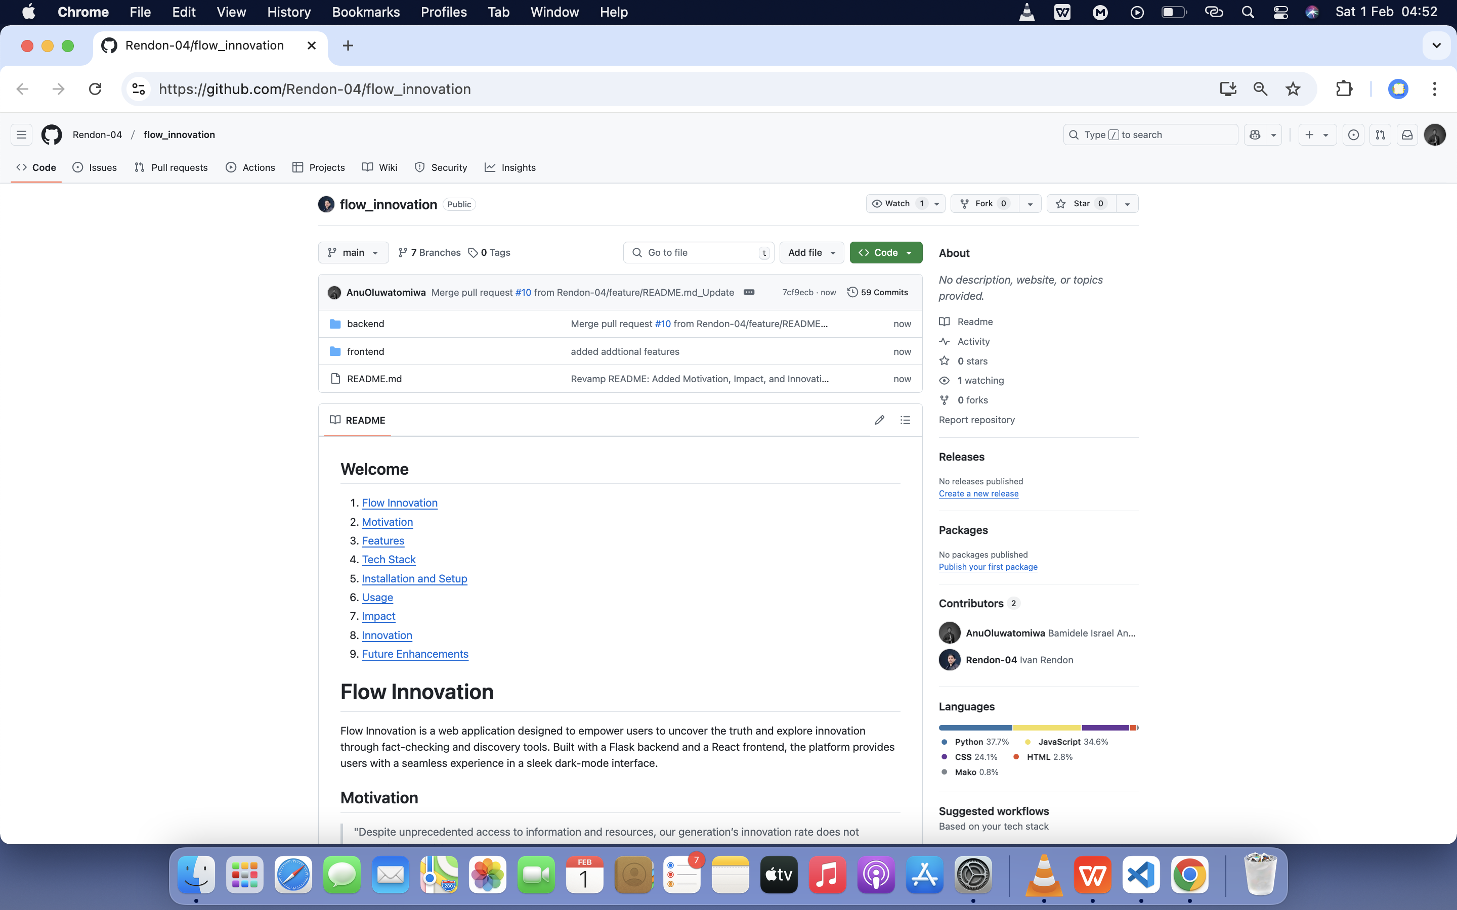This screenshot has width=1457, height=910.
Task: Expand the commit message ellipsis button
Action: point(748,293)
